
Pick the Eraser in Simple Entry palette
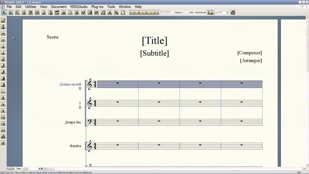click(x=3, y=20)
